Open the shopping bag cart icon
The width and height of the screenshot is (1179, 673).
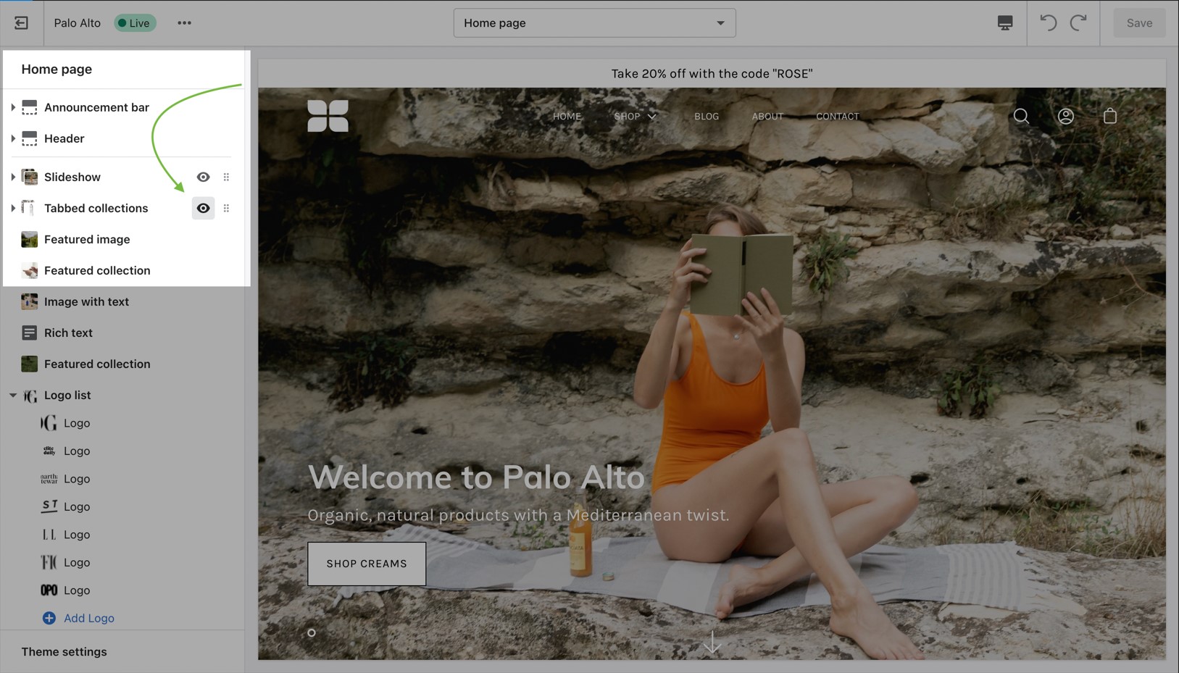(1109, 117)
